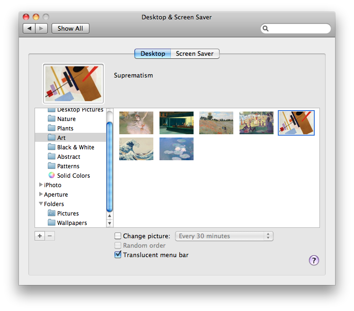Select the Nature folder
This screenshot has height=311, width=354.
(x=71, y=119)
